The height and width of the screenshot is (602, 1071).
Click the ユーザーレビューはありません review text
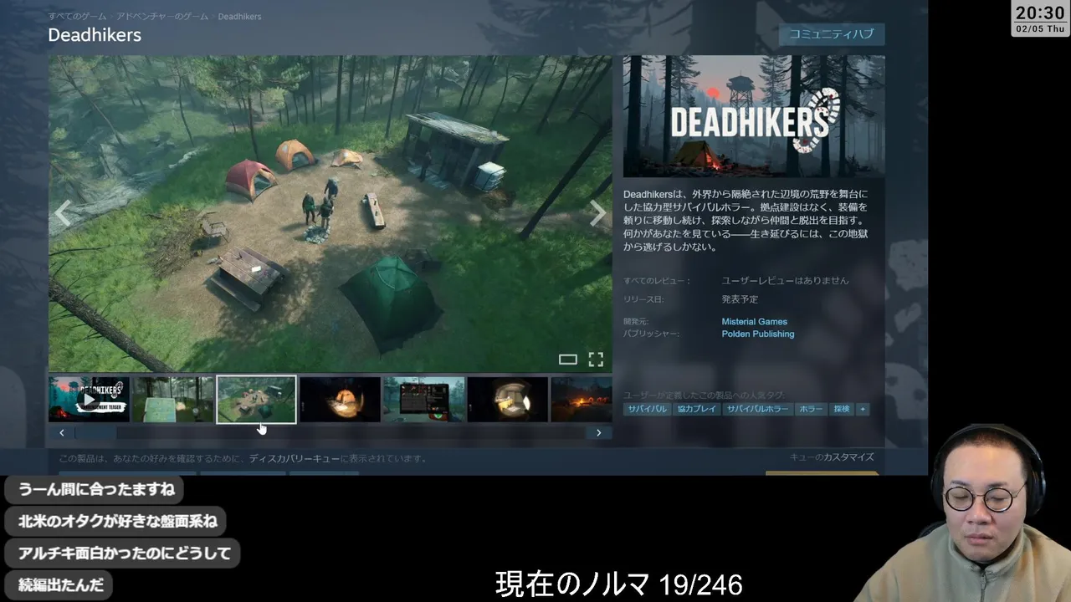coord(785,281)
